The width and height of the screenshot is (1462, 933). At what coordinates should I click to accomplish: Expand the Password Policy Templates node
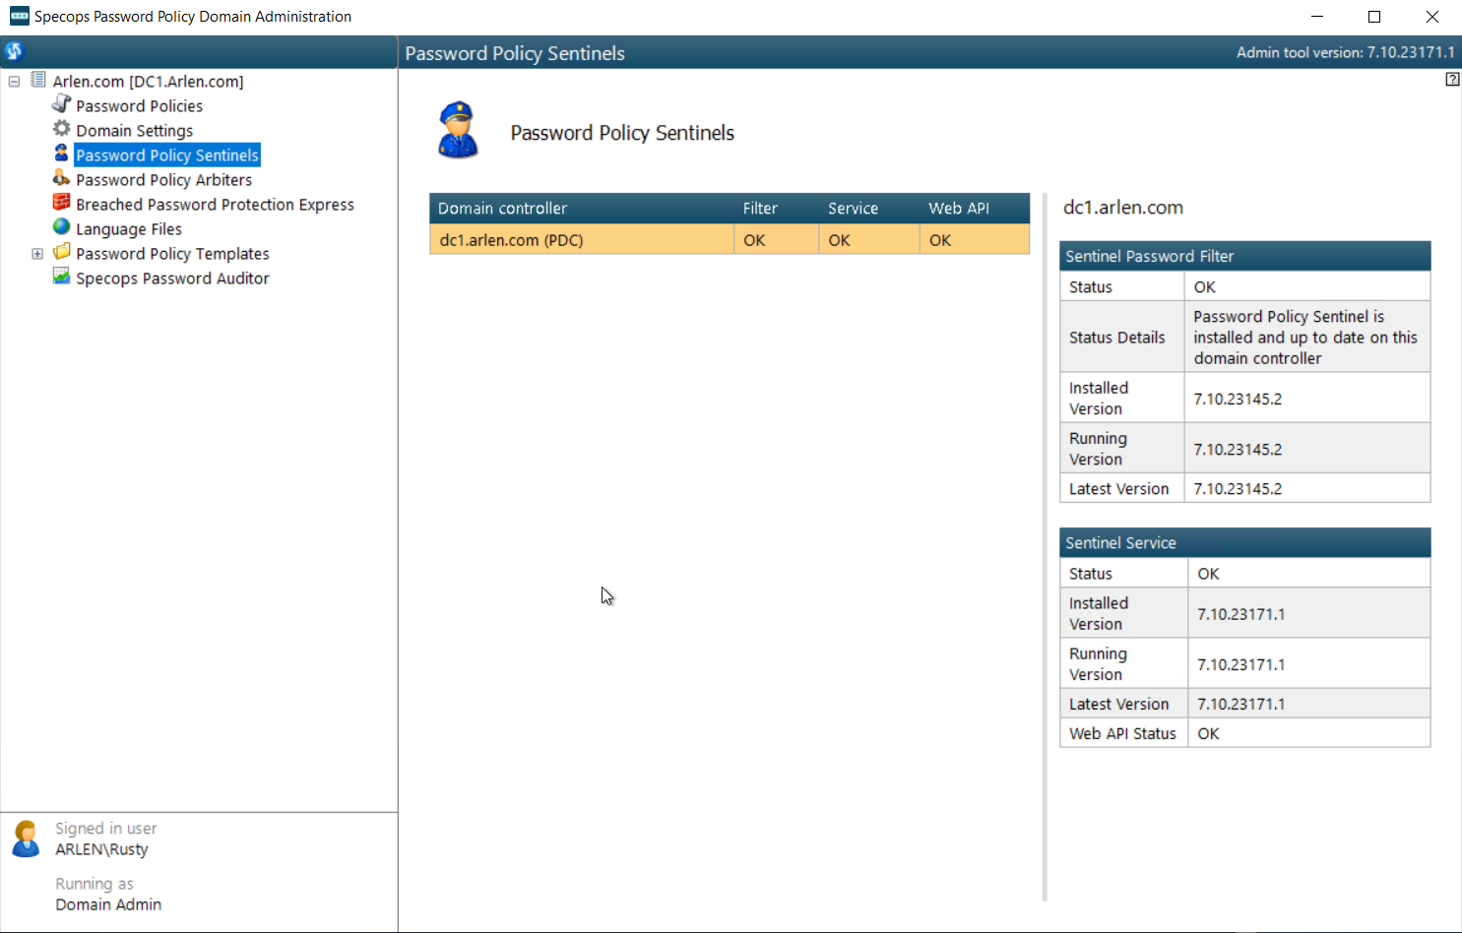(x=37, y=254)
